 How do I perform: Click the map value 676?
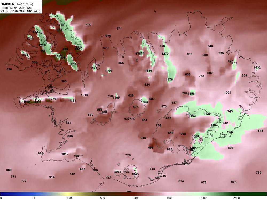(108, 36)
